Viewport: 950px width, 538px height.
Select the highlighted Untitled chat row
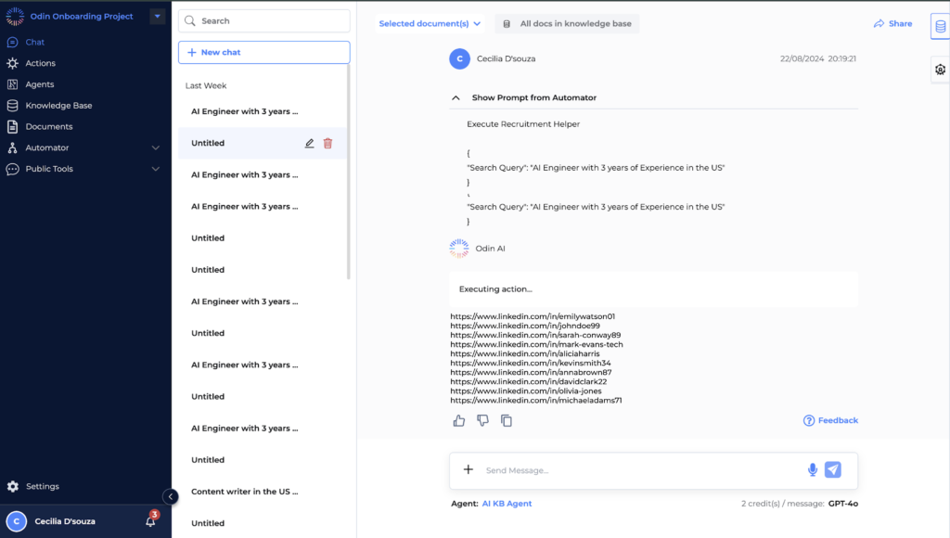pos(263,143)
